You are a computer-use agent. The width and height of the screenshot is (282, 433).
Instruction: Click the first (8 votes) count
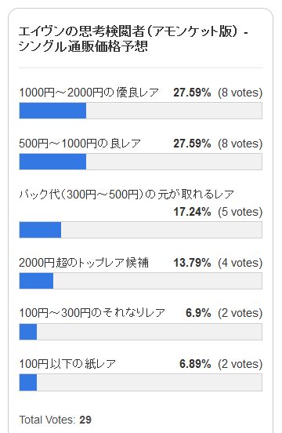[240, 93]
